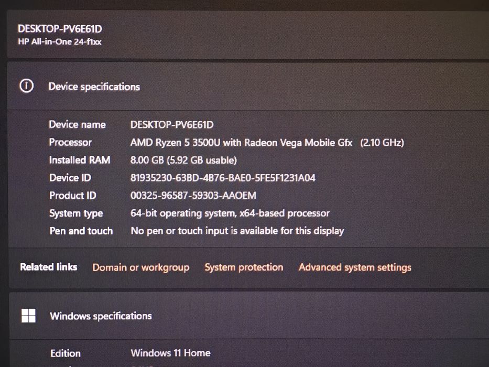Viewport: 489px width, 367px height.
Task: Click the Windows logo icon
Action: (x=28, y=316)
